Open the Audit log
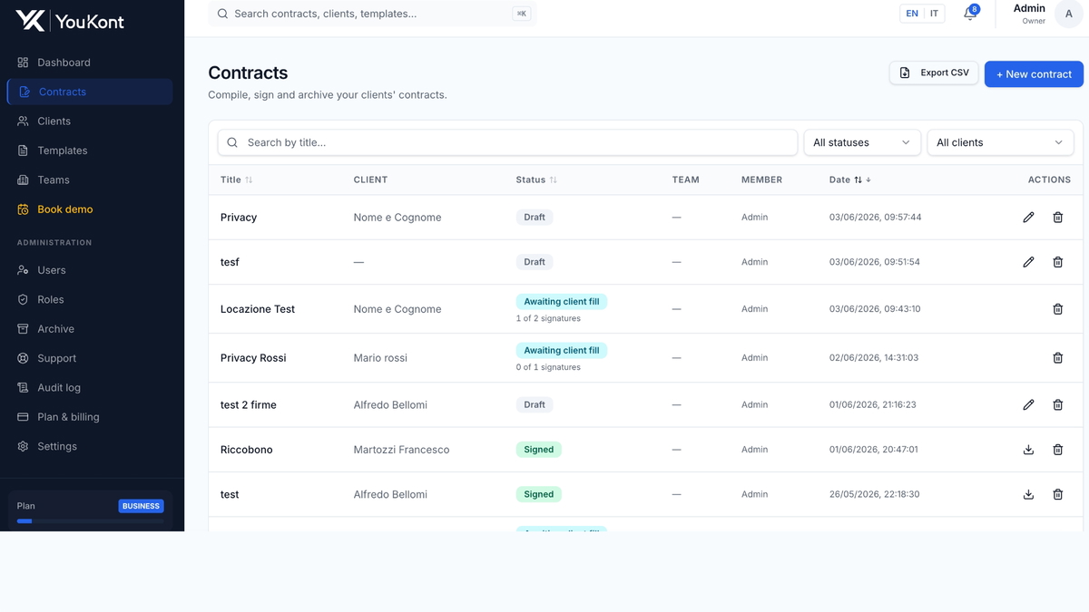 click(89, 387)
